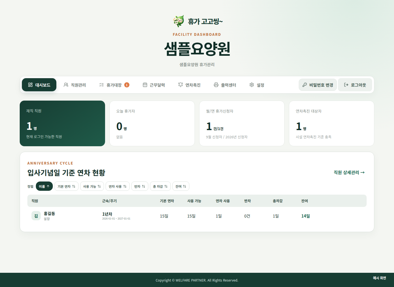Click the 예시 화면 label in footer
Screen dimensions: 394x287
[379, 278]
